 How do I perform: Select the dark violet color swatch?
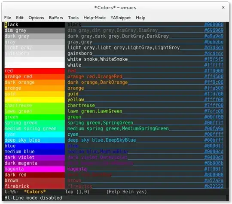coord(35,157)
